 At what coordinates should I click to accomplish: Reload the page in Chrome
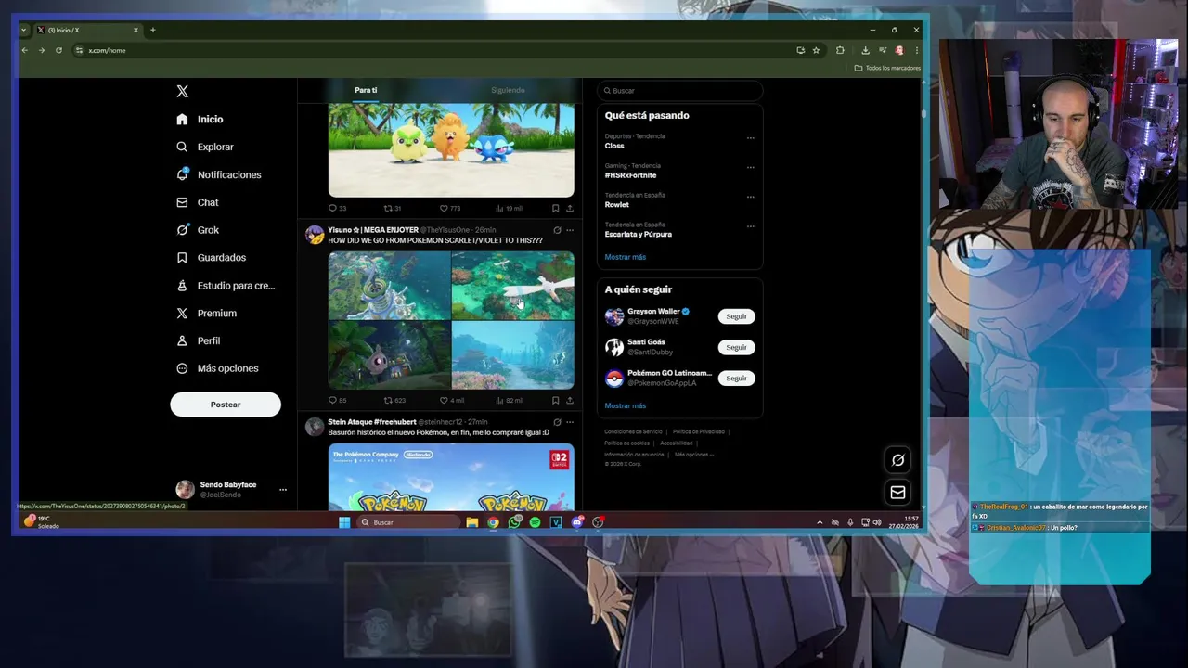coord(58,50)
